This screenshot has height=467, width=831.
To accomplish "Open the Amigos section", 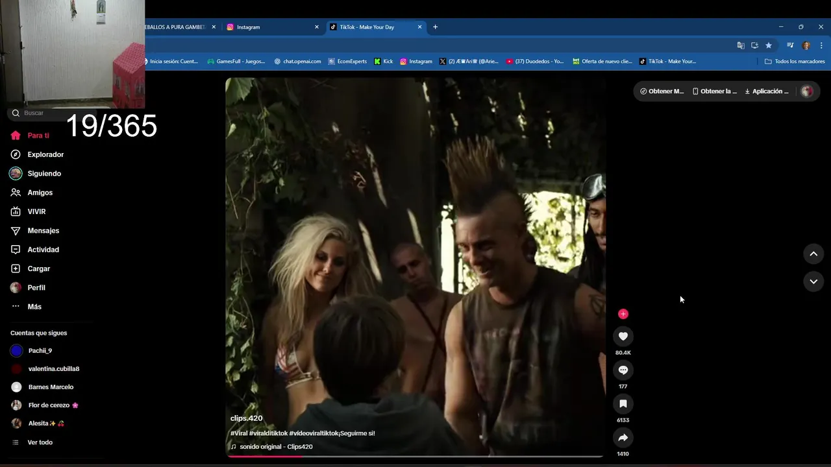I will pyautogui.click(x=31, y=193).
